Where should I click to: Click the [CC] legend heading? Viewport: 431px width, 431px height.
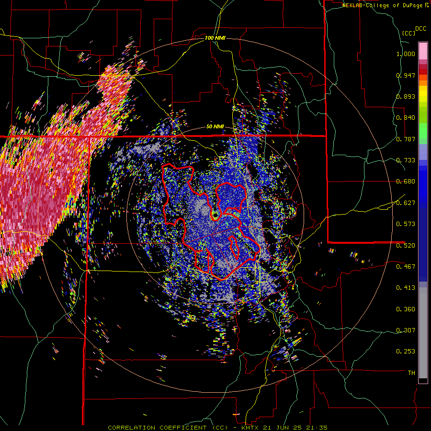click(x=408, y=33)
